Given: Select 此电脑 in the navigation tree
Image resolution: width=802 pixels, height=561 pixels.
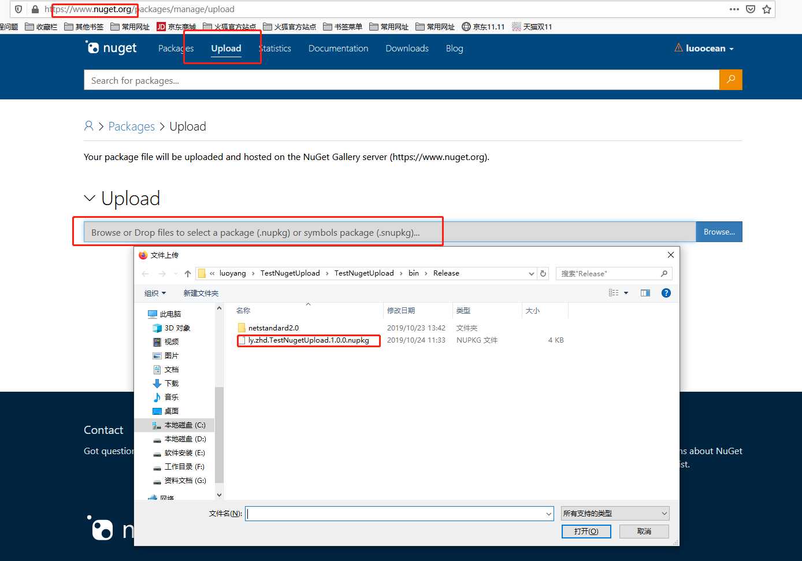Looking at the screenshot, I should point(165,314).
